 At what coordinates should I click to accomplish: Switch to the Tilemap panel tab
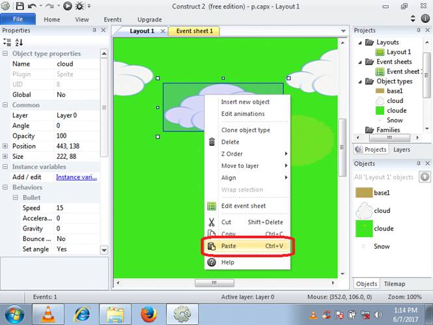395,284
